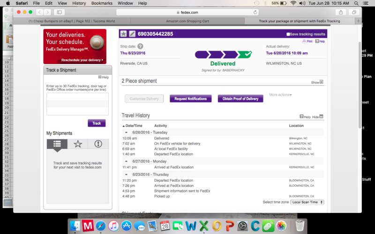Open Finder from the dock
375x234 pixels.
(75, 226)
